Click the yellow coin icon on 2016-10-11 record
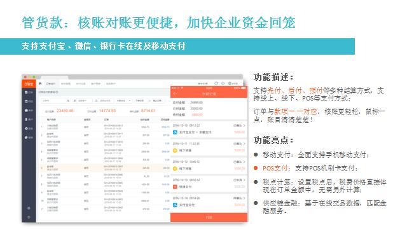This screenshot has height=229, width=407. point(175,150)
